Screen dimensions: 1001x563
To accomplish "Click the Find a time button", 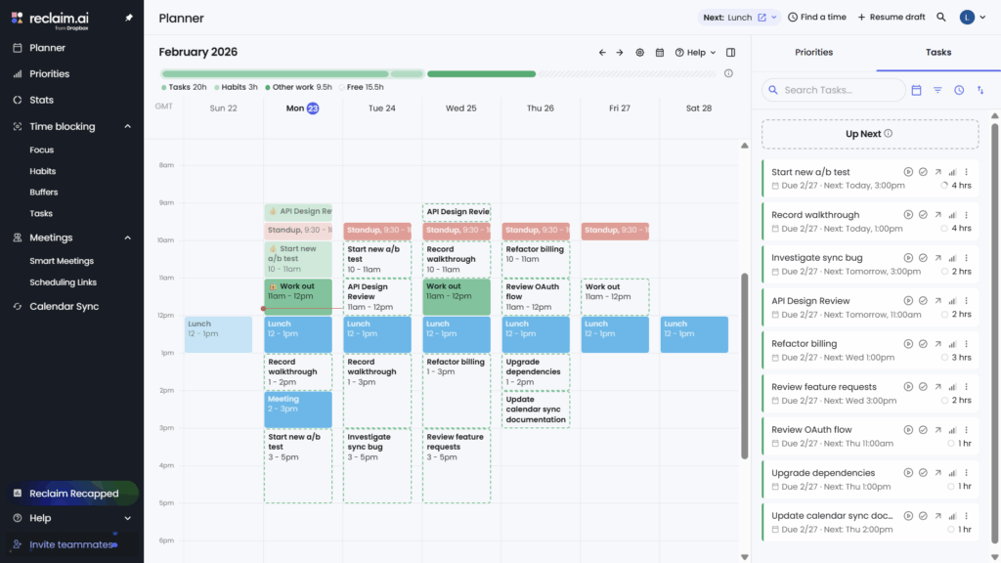I will point(817,18).
